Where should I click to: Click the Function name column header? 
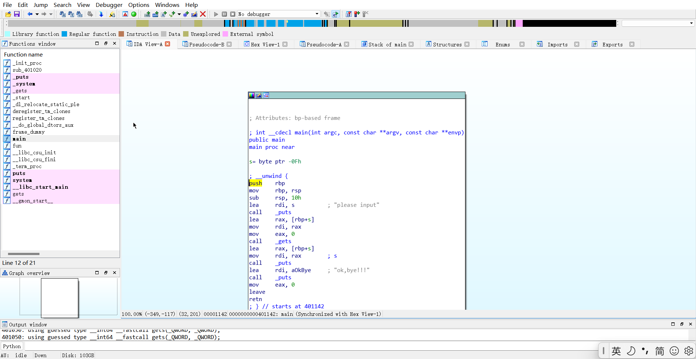24,54
